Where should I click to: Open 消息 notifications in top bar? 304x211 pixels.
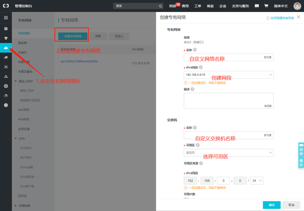[173, 6]
